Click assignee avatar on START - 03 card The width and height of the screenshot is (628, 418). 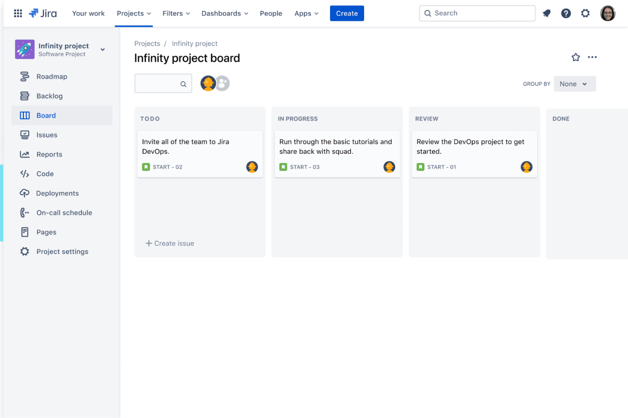pyautogui.click(x=389, y=167)
